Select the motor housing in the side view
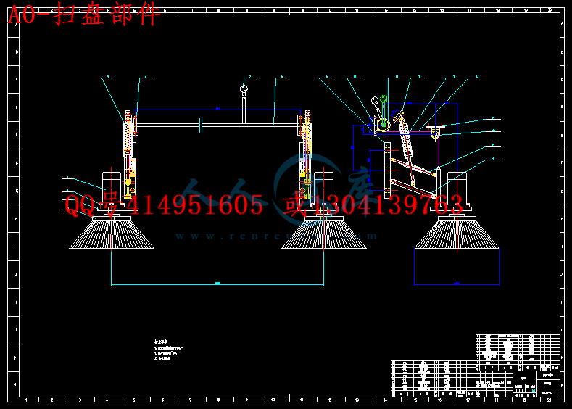 (457, 189)
